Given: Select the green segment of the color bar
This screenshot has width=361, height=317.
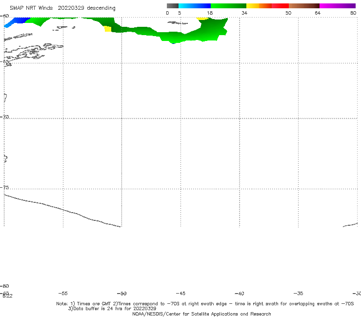Looking at the screenshot, I should point(228,6).
